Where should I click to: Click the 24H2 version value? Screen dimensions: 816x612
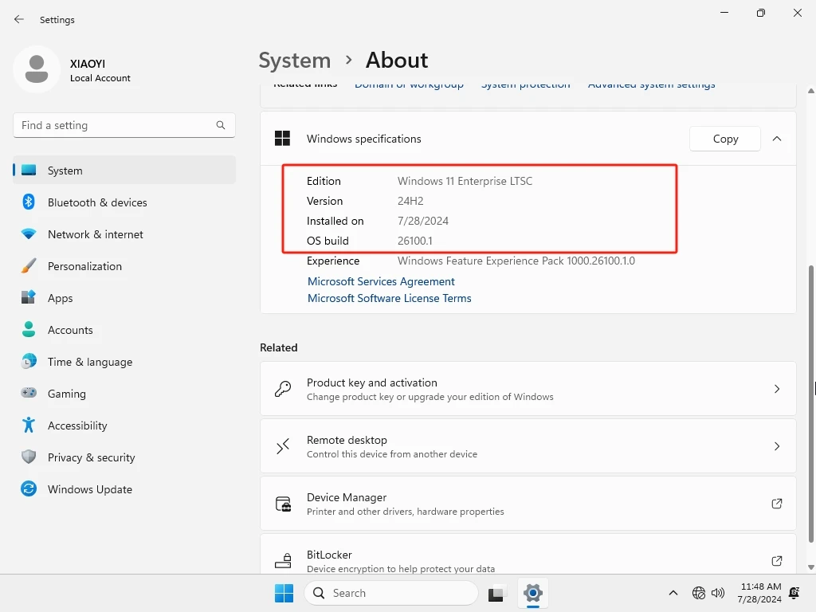[410, 201]
